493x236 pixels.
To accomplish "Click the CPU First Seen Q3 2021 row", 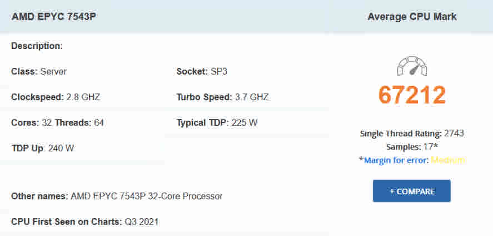I will click(84, 222).
